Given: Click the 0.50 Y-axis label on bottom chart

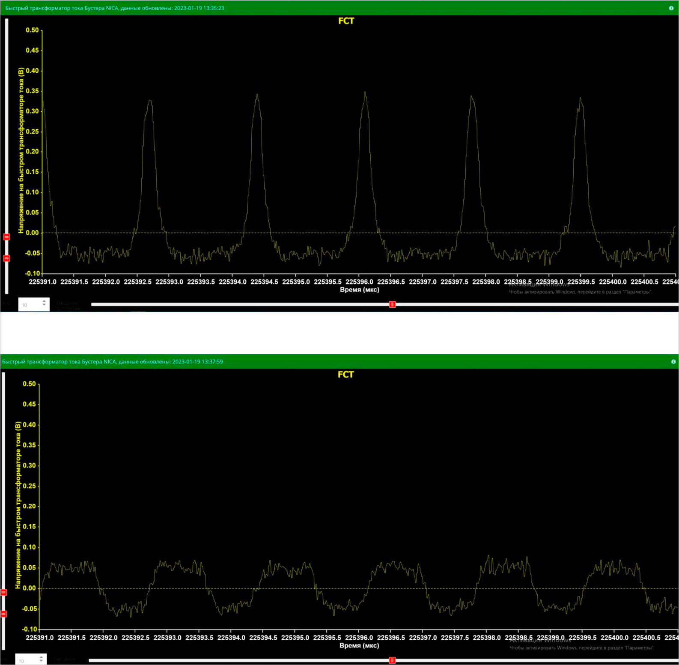Looking at the screenshot, I should point(29,384).
